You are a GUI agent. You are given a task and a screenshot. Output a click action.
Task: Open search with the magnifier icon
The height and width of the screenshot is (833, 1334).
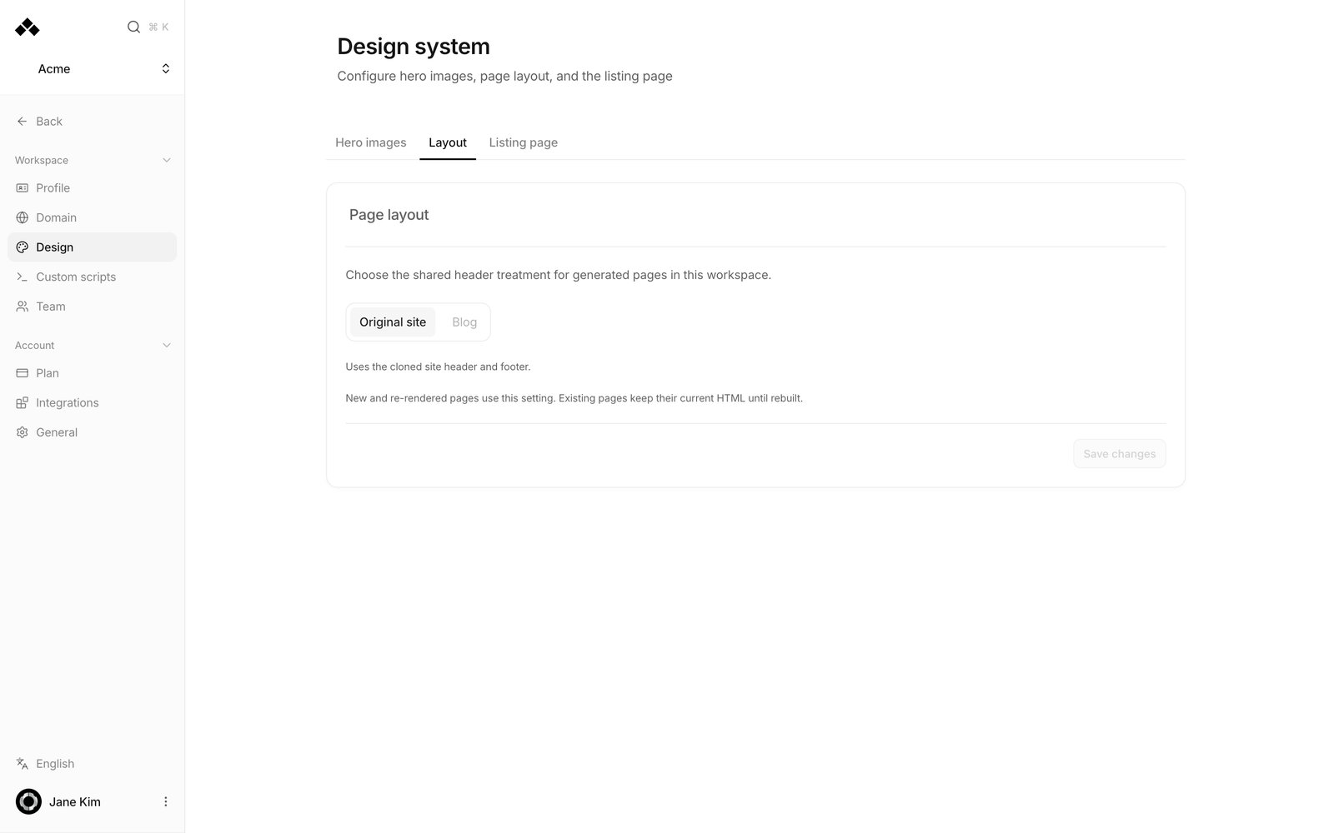pyautogui.click(x=133, y=27)
